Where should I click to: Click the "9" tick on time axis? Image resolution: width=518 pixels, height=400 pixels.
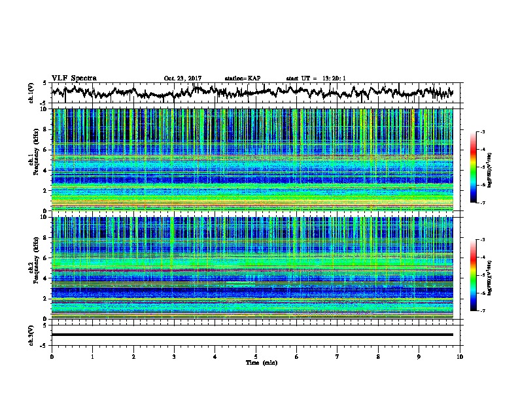point(419,357)
